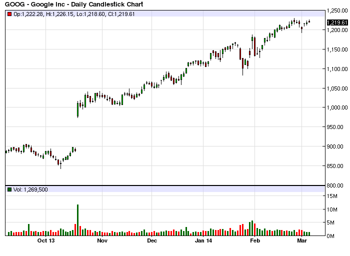
Task: Click the Oct 13 date axis label
Action: point(46,240)
